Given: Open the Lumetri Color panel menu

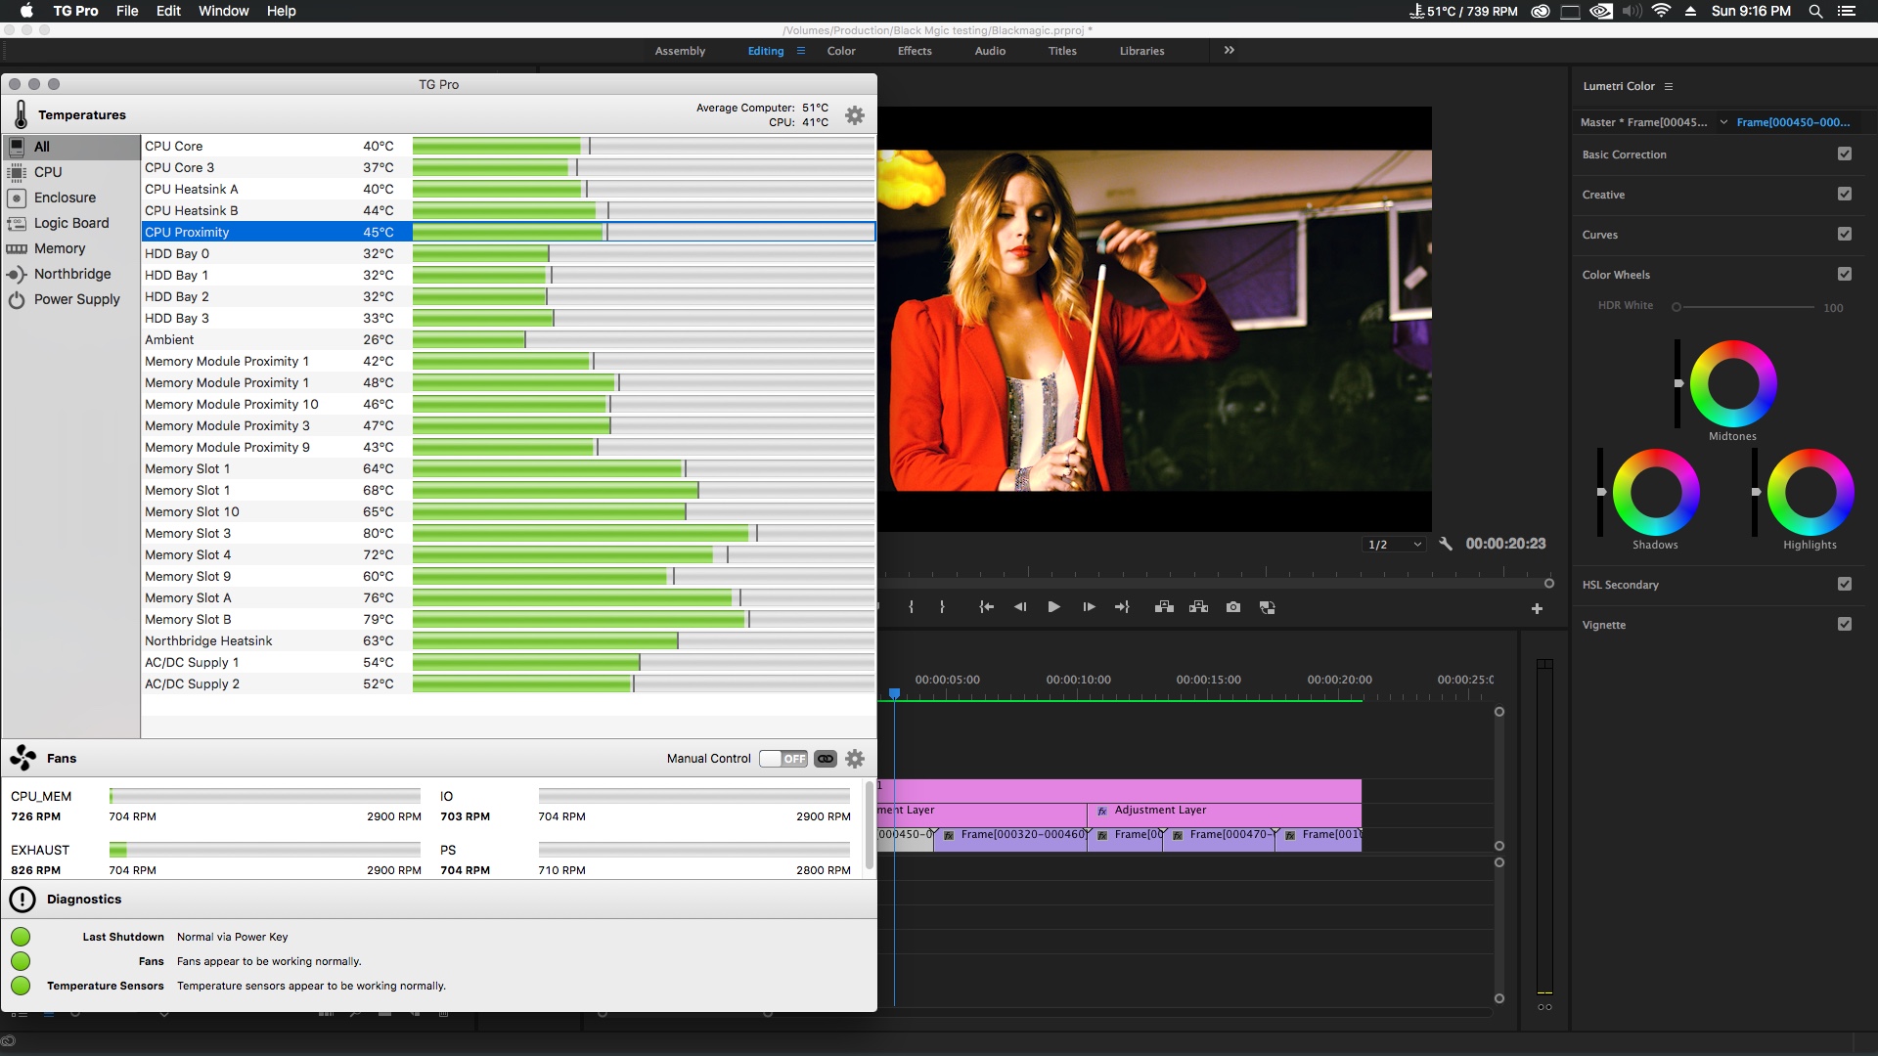Looking at the screenshot, I should [x=1669, y=86].
